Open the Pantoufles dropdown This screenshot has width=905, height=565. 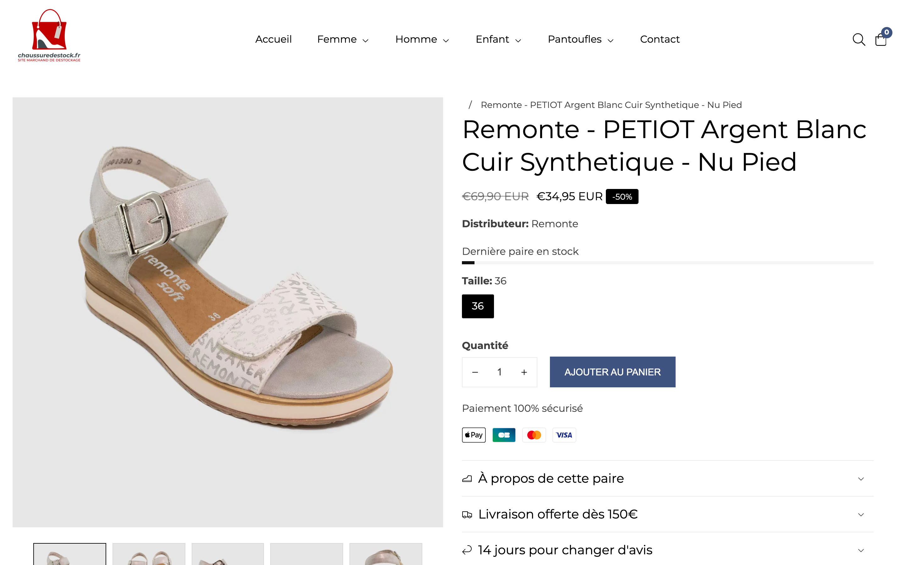click(x=580, y=39)
